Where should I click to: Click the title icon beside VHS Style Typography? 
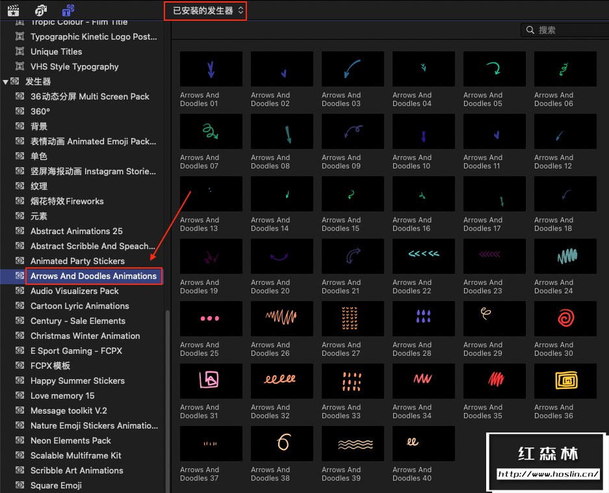pos(19,66)
